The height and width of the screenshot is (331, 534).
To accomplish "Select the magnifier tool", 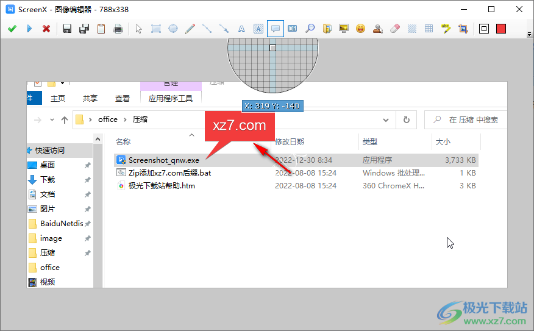I will (x=310, y=29).
